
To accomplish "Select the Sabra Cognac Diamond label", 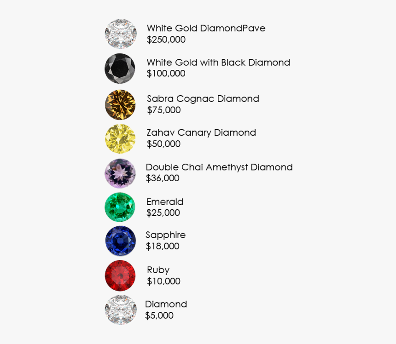I will [x=203, y=99].
